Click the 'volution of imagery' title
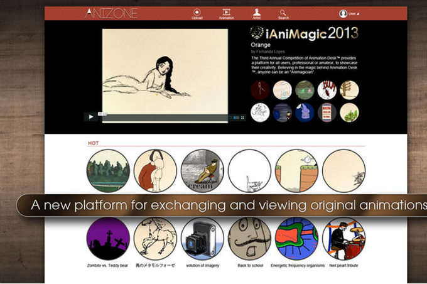 203,266
